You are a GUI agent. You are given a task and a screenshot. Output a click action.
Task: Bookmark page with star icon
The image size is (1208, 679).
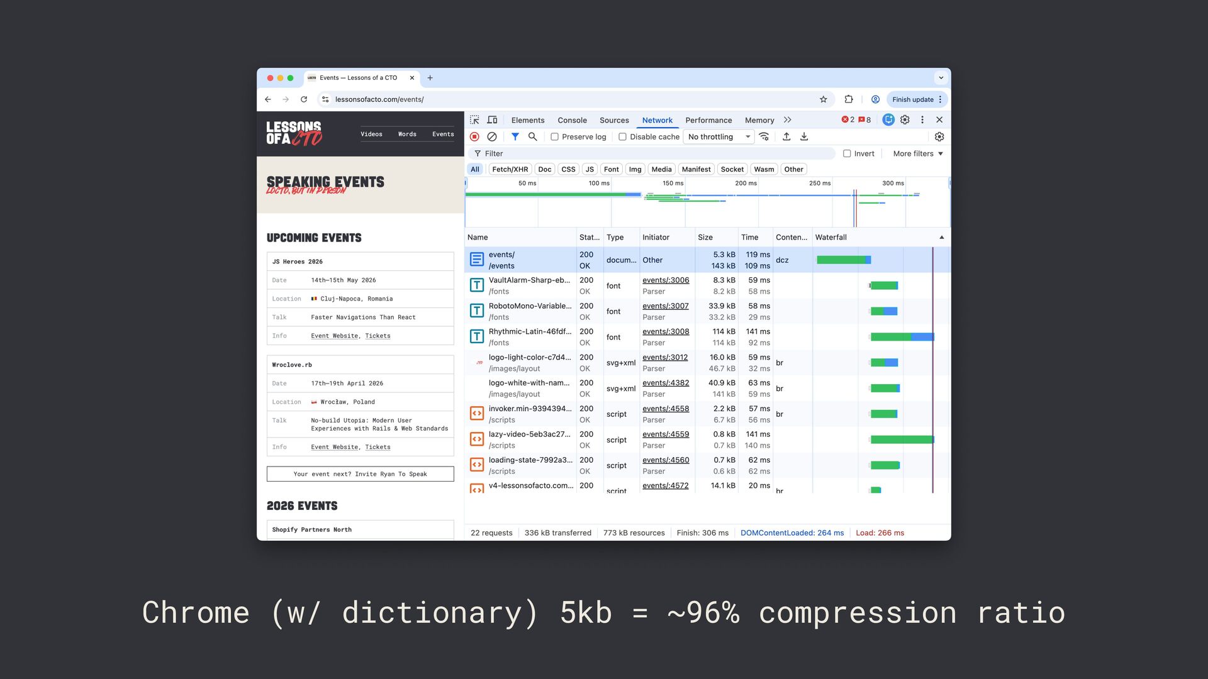coord(823,99)
